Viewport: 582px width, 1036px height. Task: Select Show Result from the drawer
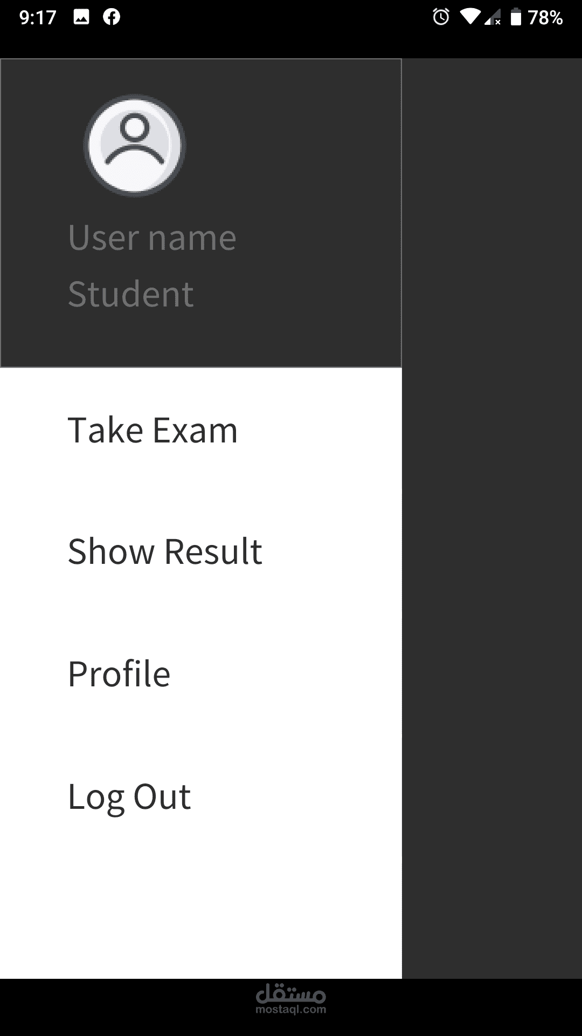click(x=165, y=551)
